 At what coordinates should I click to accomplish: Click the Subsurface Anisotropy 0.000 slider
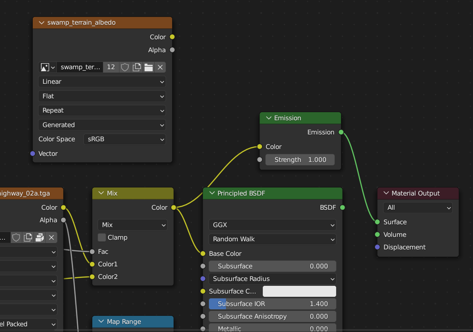tap(273, 316)
